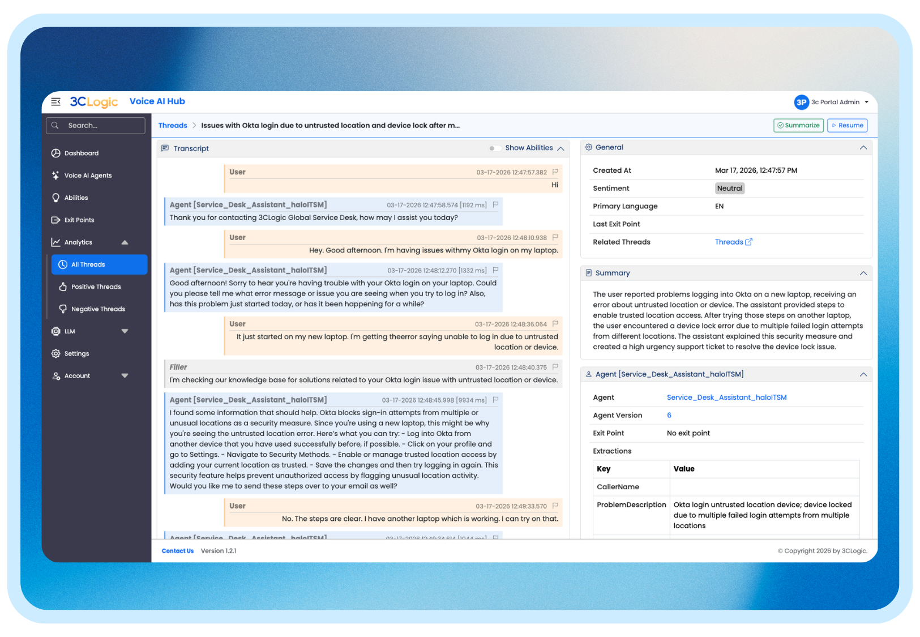Click the 3P user avatar icon
920x637 pixels.
click(801, 102)
